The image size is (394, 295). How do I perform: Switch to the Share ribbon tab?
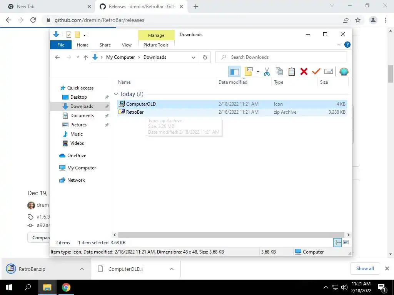click(x=105, y=45)
